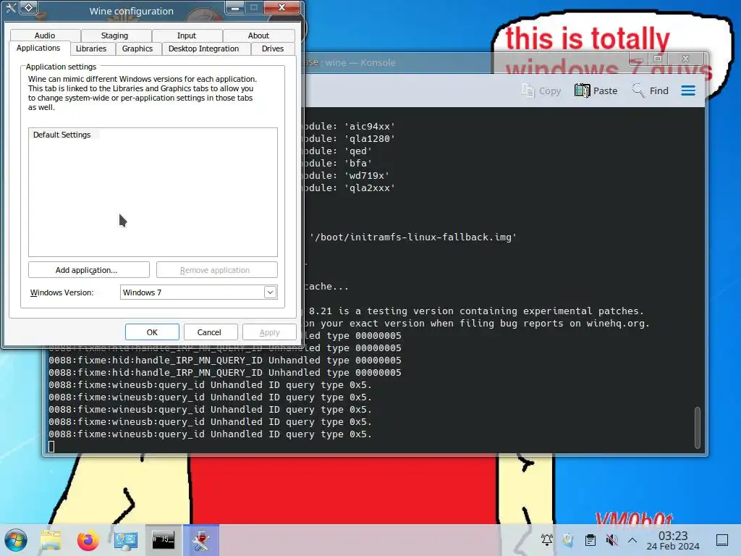Close the Wine configuration window
741x556 pixels.
point(281,7)
